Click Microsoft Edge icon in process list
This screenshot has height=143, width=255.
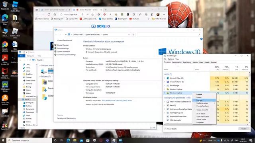click(x=168, y=78)
